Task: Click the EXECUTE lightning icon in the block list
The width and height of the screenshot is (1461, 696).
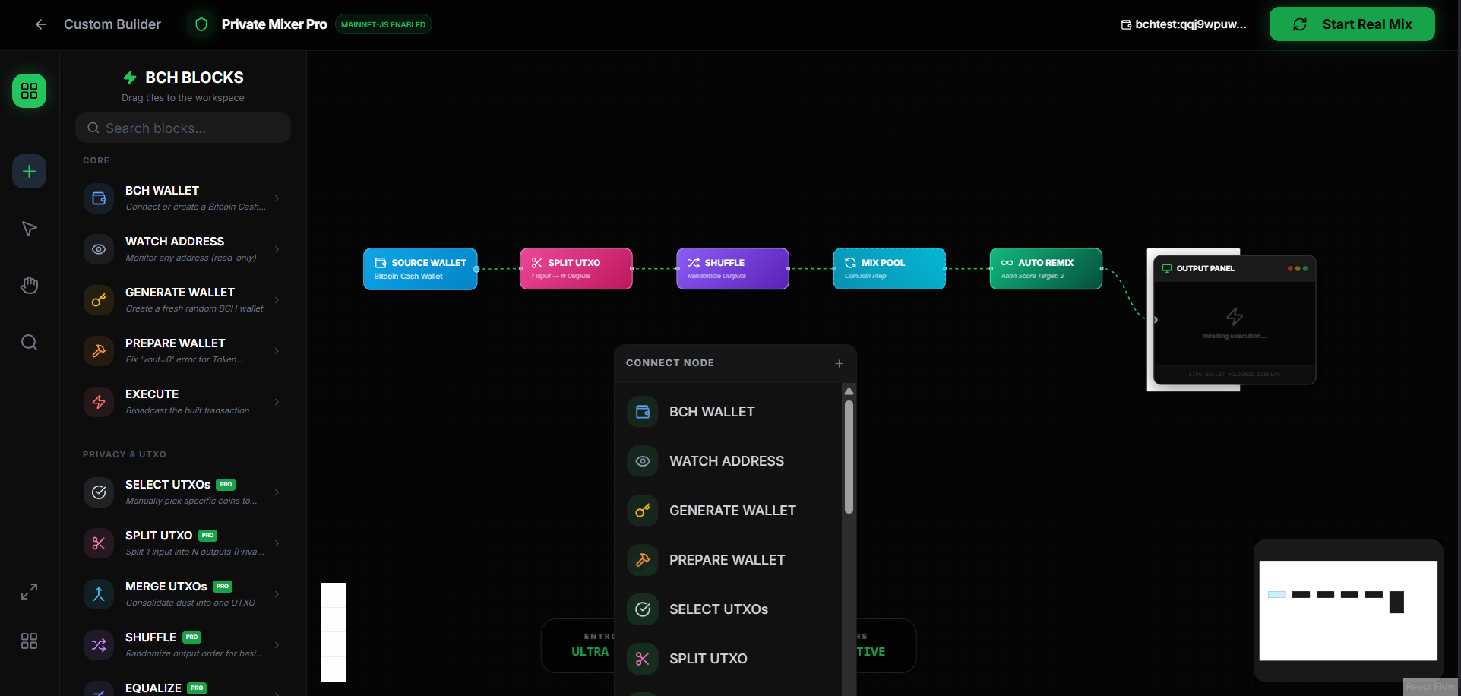Action: [x=98, y=401]
